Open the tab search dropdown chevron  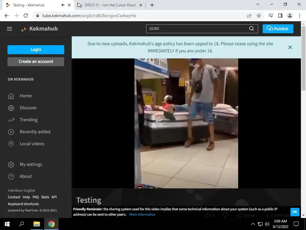point(258,4)
